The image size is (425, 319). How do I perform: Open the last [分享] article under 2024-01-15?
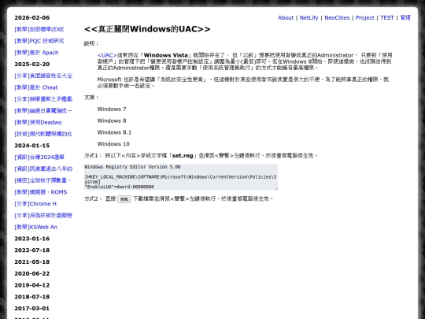43,215
